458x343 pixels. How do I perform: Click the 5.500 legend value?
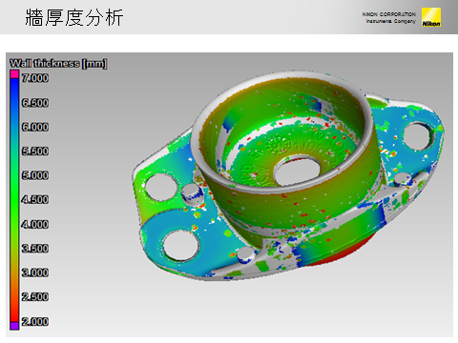(x=35, y=151)
